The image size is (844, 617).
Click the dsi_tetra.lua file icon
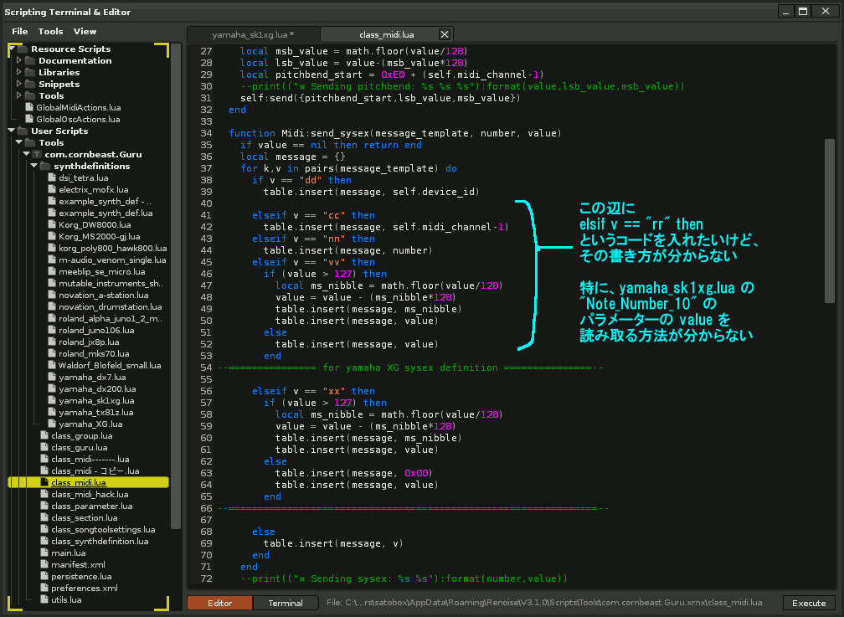pyautogui.click(x=52, y=177)
